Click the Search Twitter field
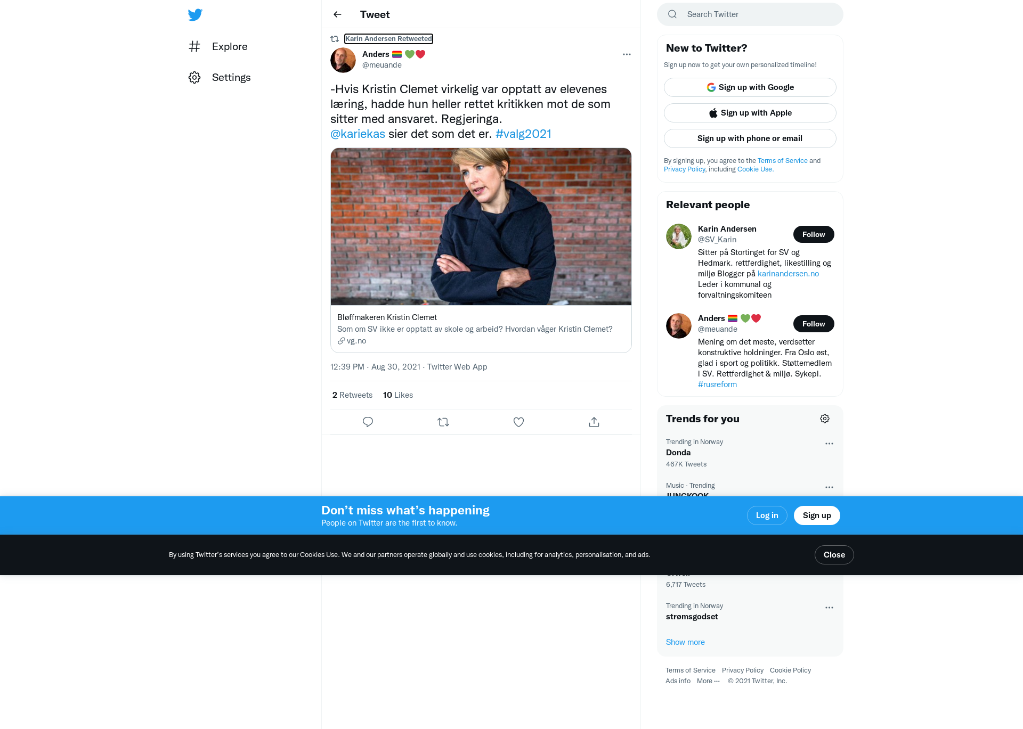 coord(750,14)
